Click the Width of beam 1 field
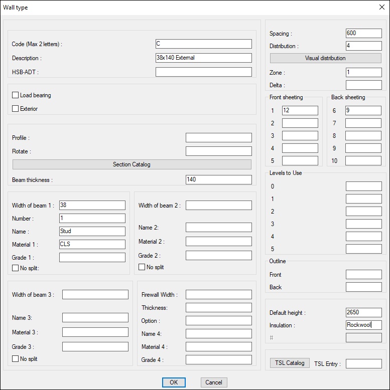Image resolution: width=390 pixels, height=390 pixels. (x=92, y=205)
